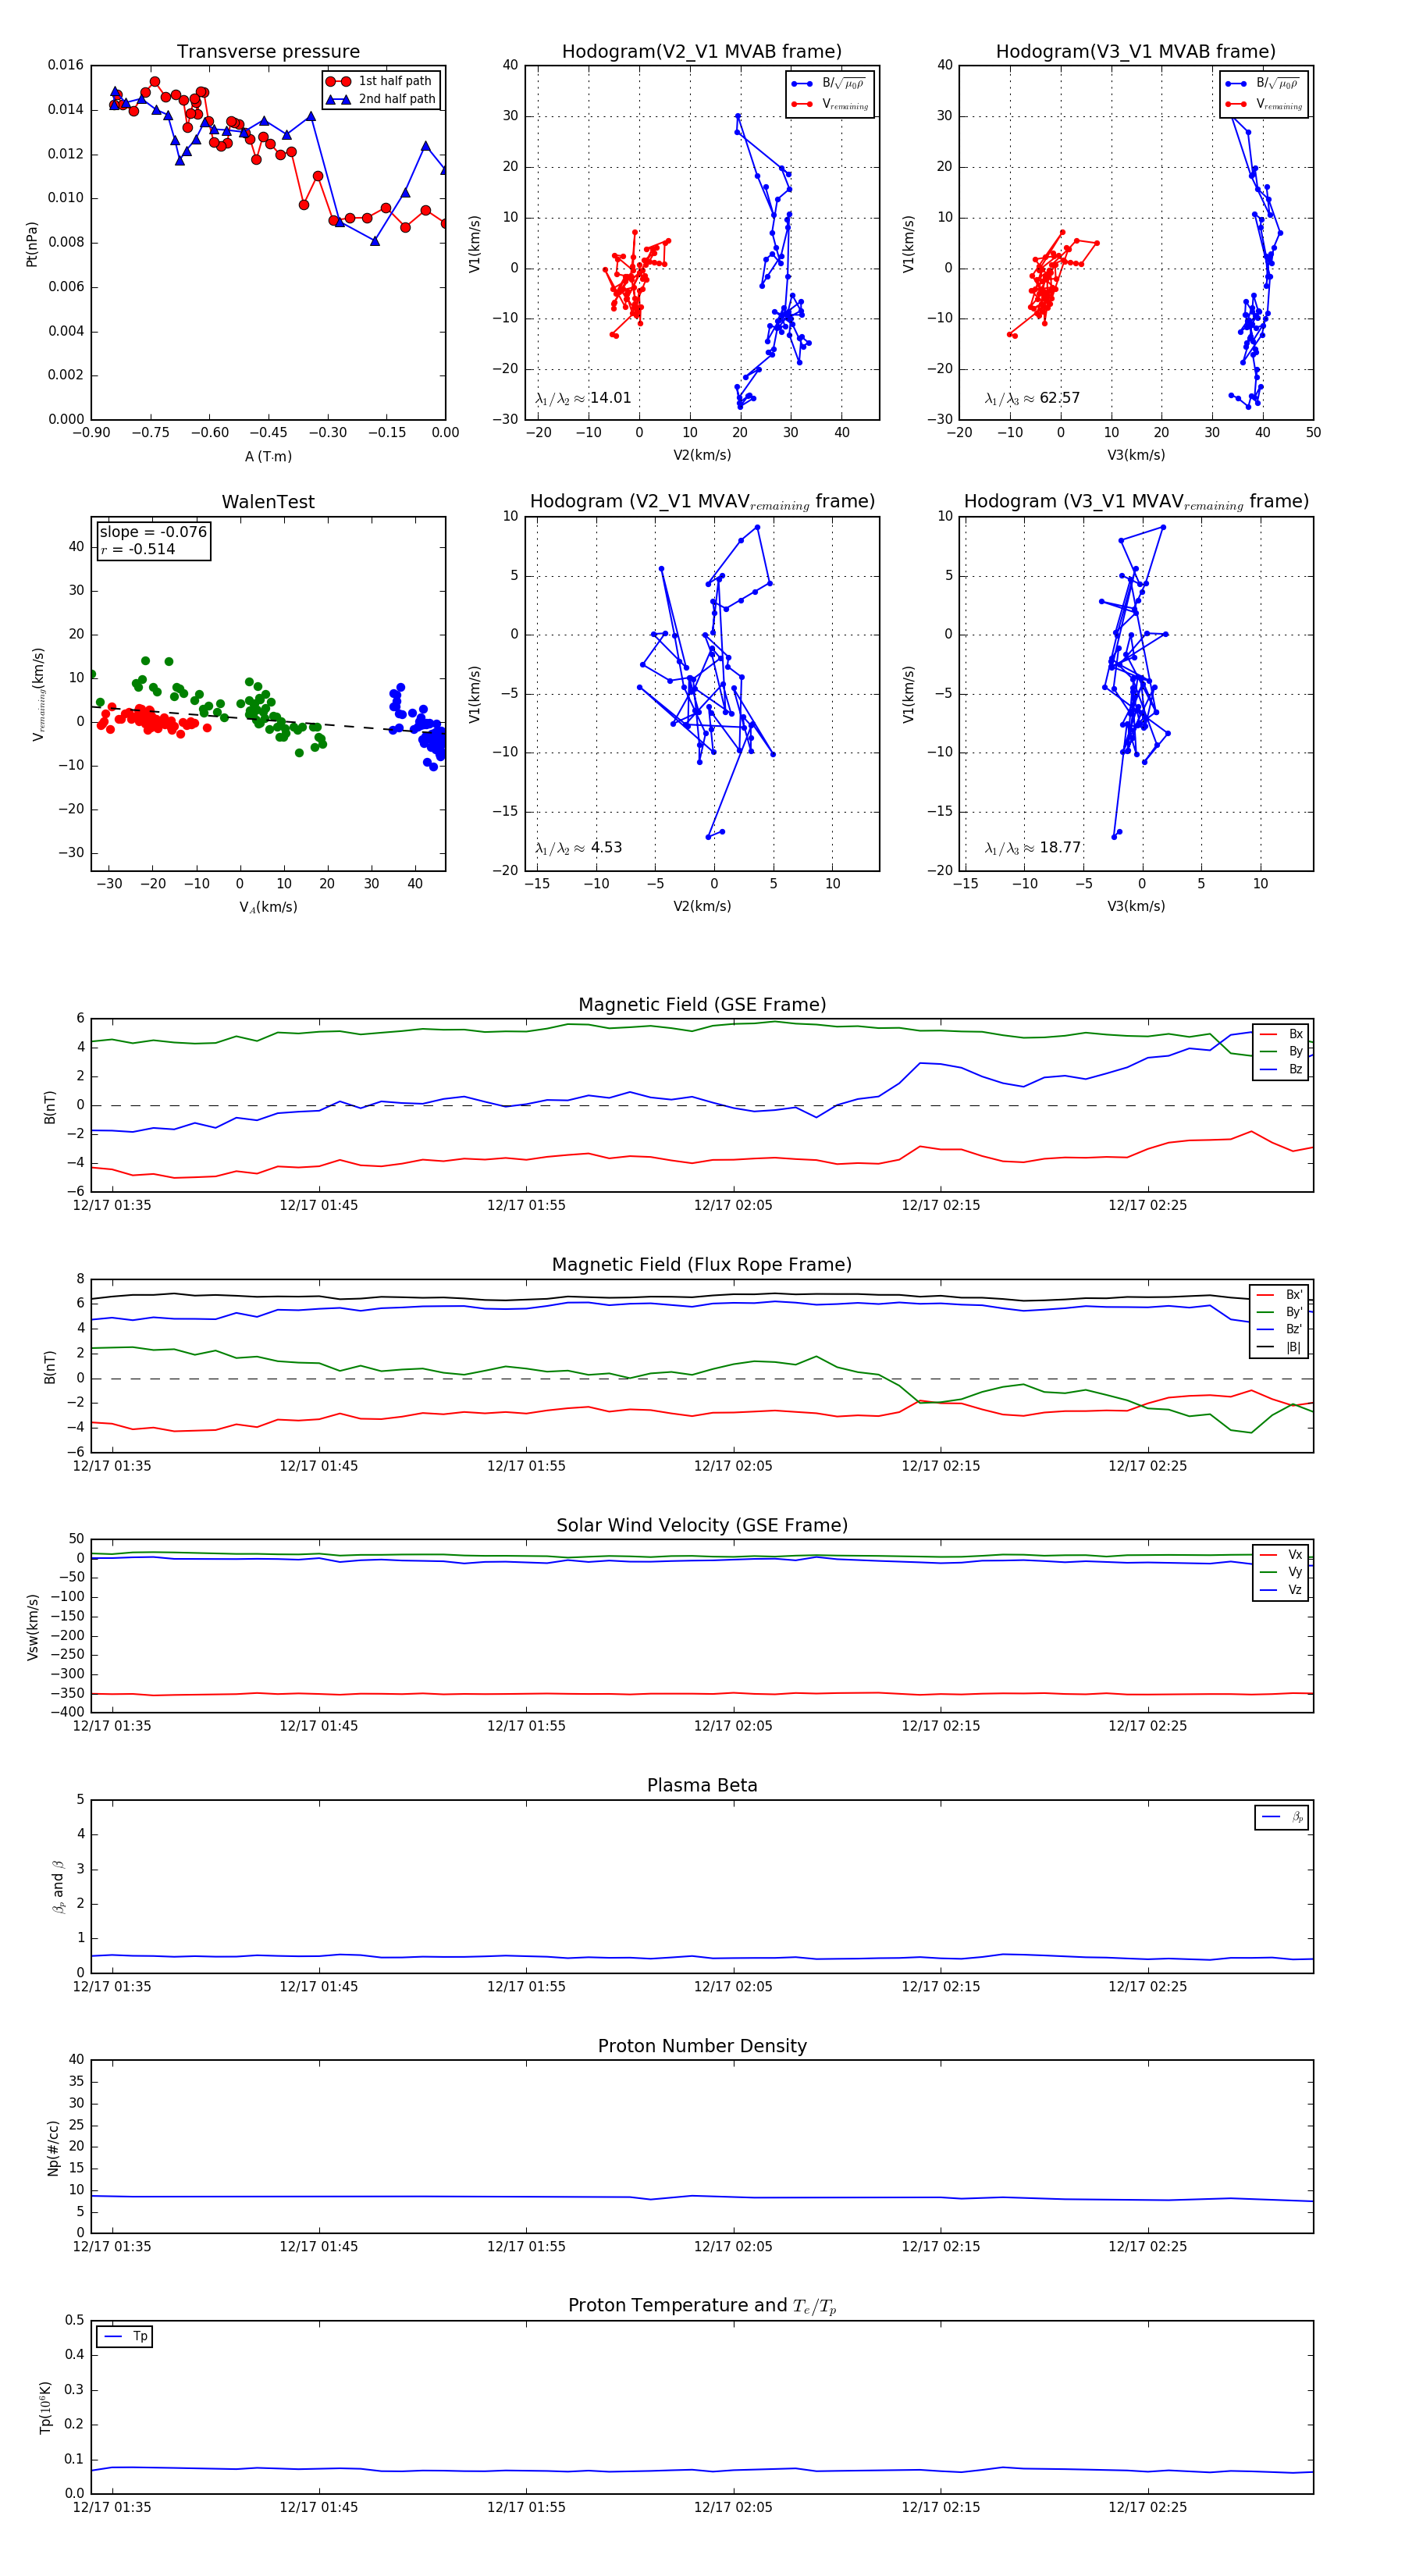Click '12/17 01:45' tick under Proton Temperature plot

click(x=319, y=2507)
